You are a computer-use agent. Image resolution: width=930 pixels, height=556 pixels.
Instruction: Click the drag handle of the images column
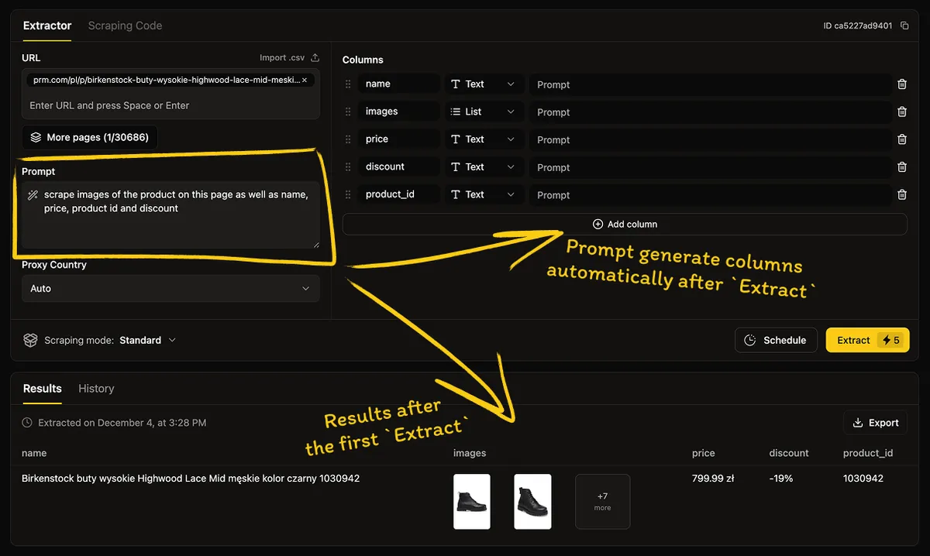pyautogui.click(x=348, y=111)
